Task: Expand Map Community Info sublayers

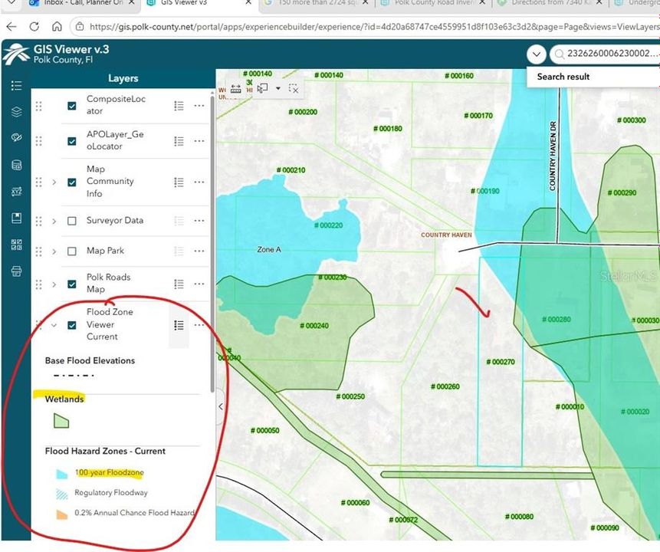Action: click(54, 182)
